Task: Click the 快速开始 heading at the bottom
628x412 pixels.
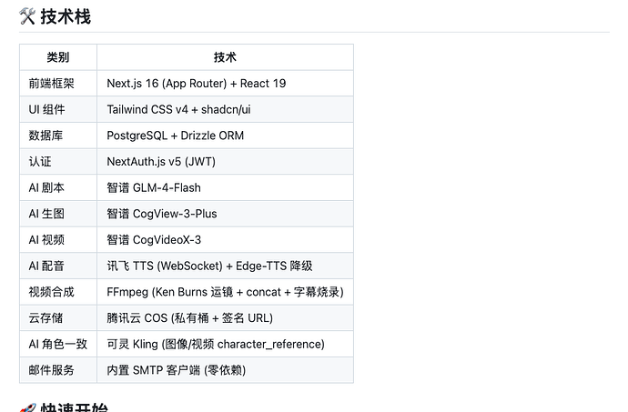Action: click(x=74, y=407)
